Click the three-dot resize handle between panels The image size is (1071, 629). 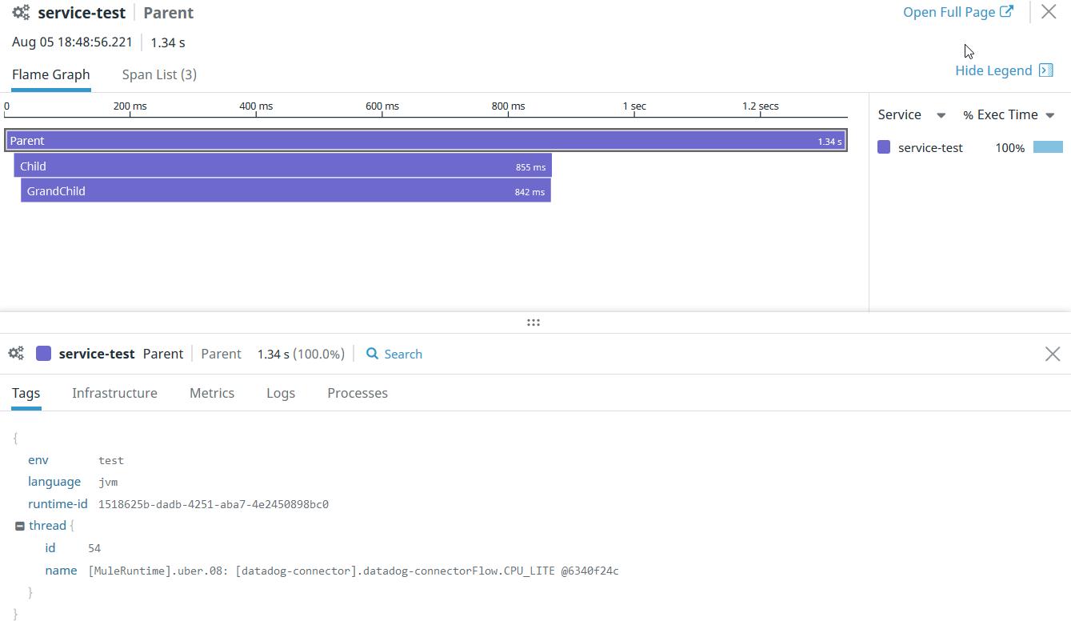point(534,323)
